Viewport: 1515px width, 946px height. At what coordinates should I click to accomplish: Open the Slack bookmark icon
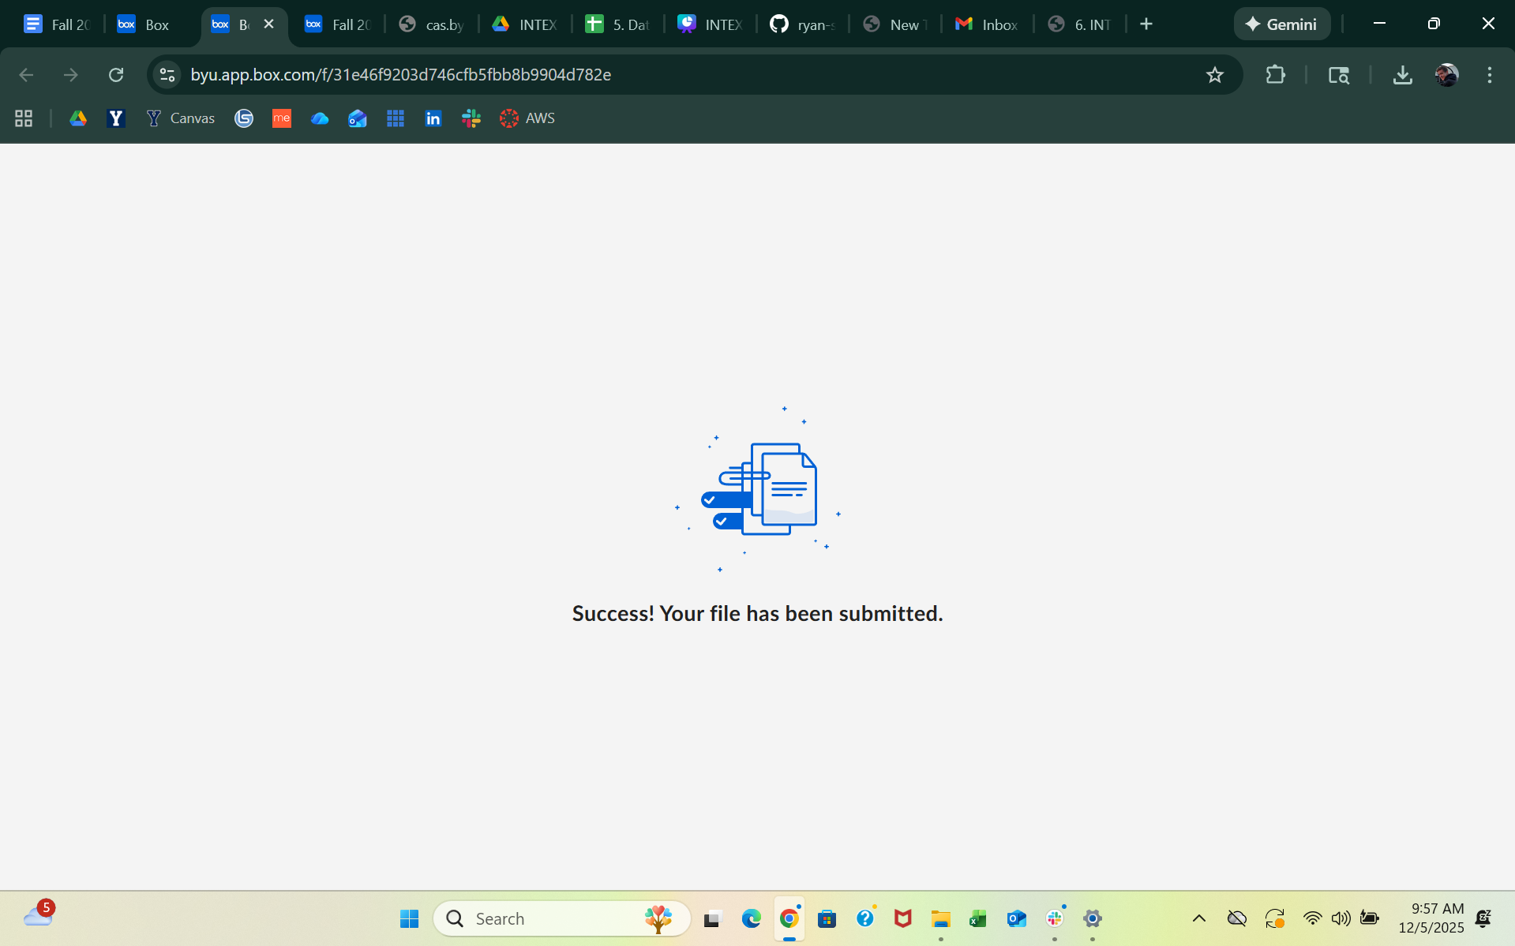point(471,118)
